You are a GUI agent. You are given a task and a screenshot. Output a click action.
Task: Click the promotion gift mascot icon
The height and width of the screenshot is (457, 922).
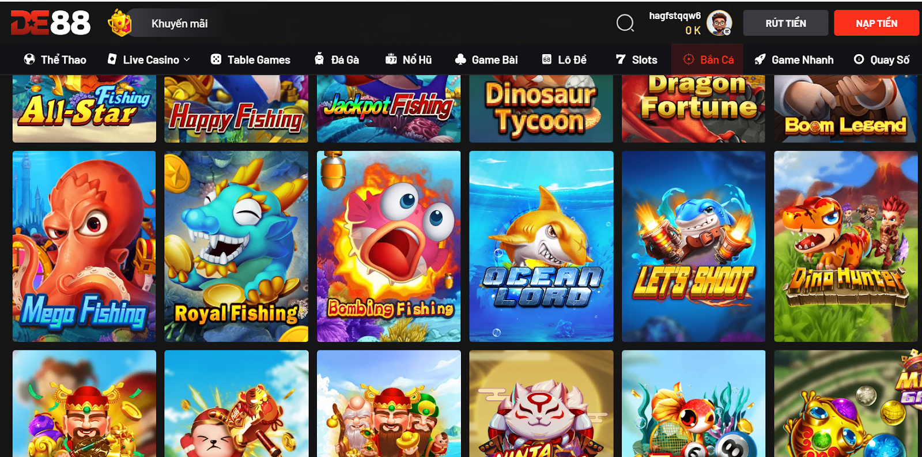point(120,23)
